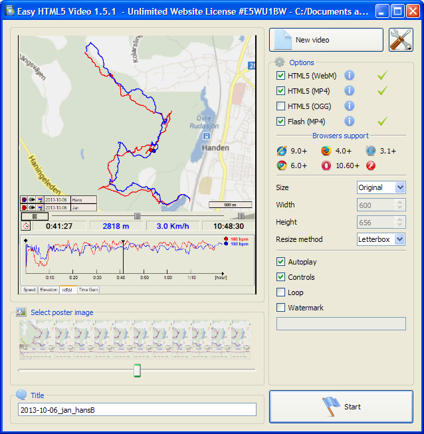Select the HRM graph tab
424x434 pixels.
pyautogui.click(x=67, y=290)
